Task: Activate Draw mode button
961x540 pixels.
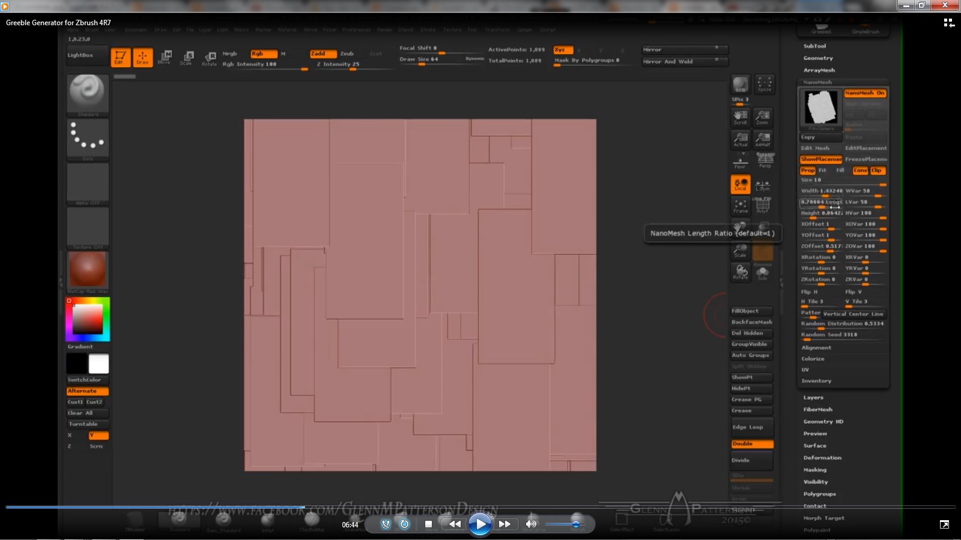Action: (142, 57)
